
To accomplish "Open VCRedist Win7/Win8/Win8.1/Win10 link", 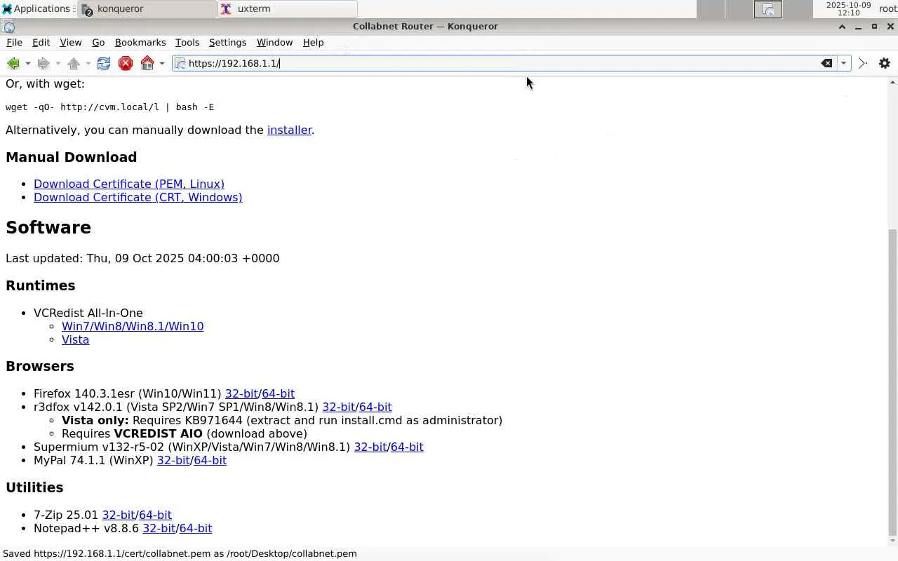I will tap(133, 326).
